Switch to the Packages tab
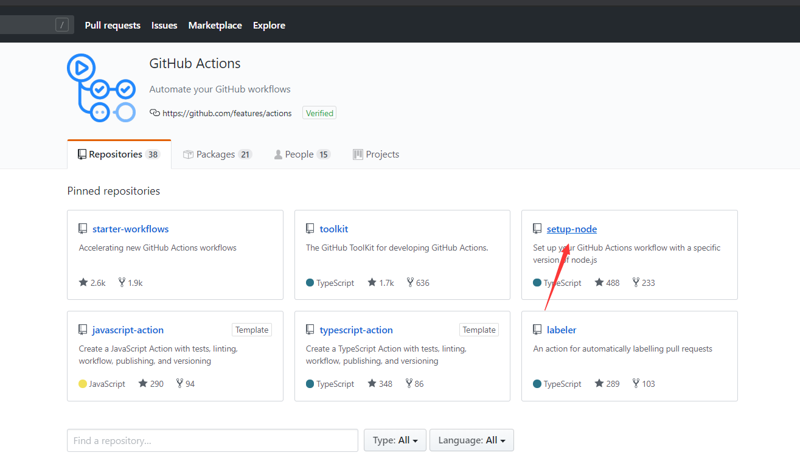 point(217,154)
